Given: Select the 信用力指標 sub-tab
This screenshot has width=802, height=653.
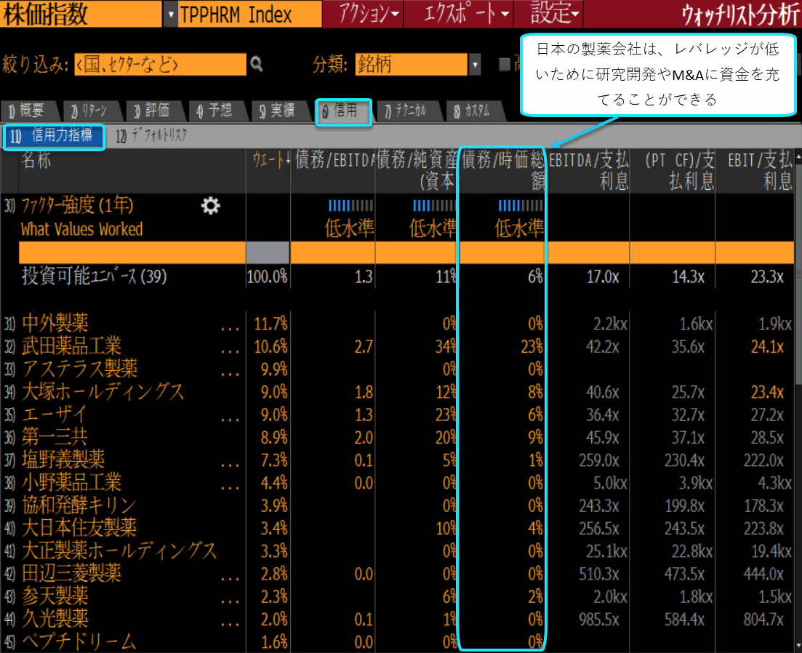Looking at the screenshot, I should click(x=54, y=137).
